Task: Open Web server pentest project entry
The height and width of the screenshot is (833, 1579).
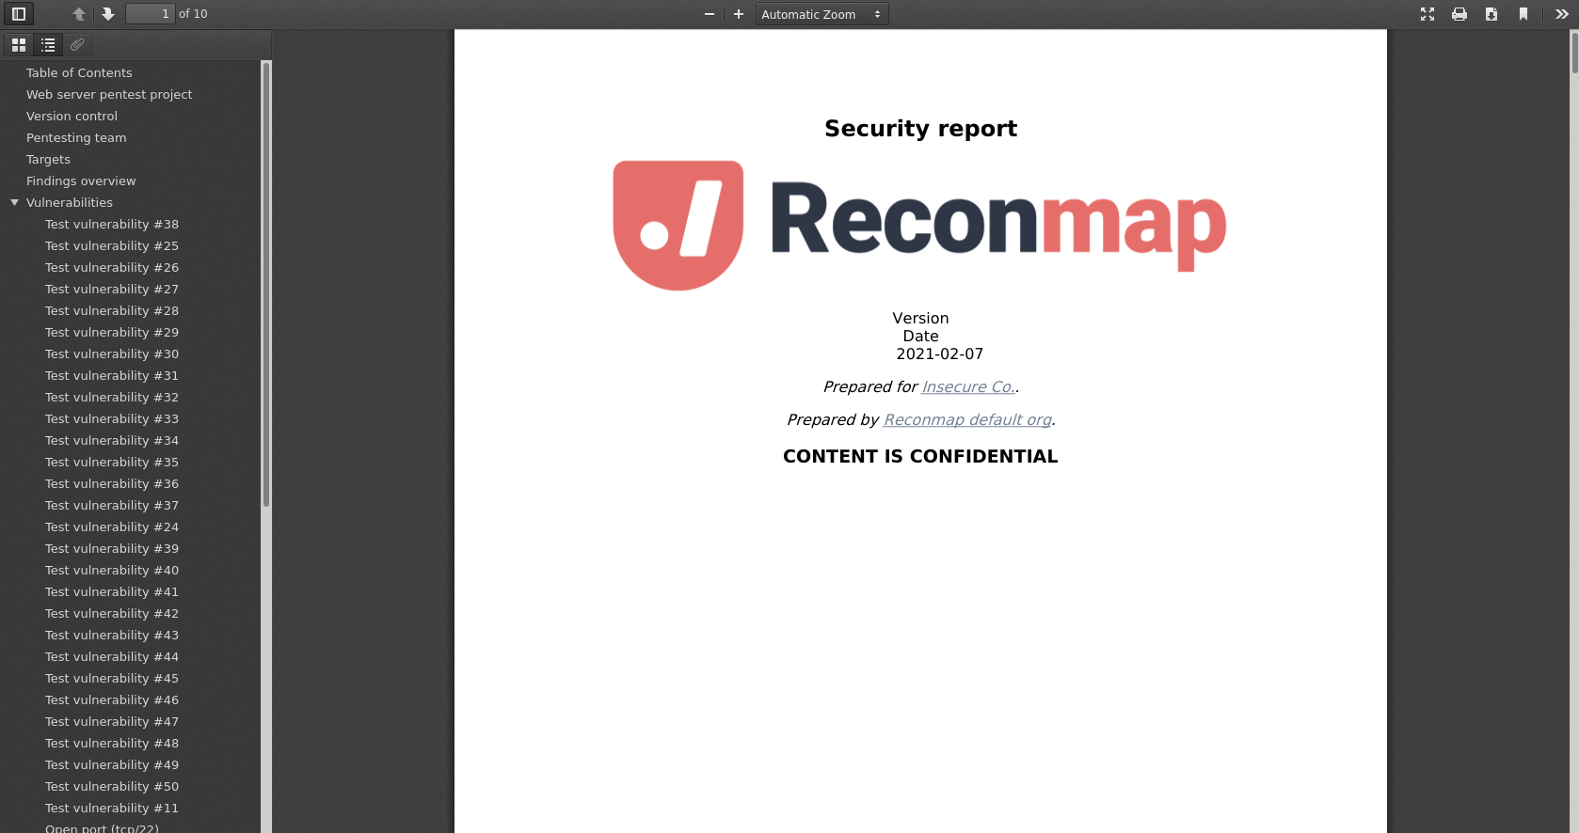Action: [x=109, y=94]
